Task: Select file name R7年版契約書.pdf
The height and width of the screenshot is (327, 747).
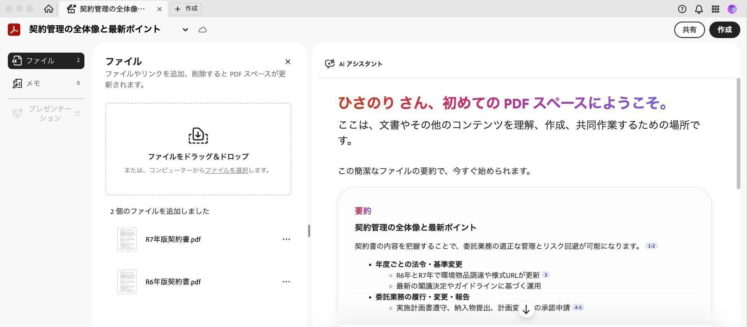Action: click(x=173, y=239)
